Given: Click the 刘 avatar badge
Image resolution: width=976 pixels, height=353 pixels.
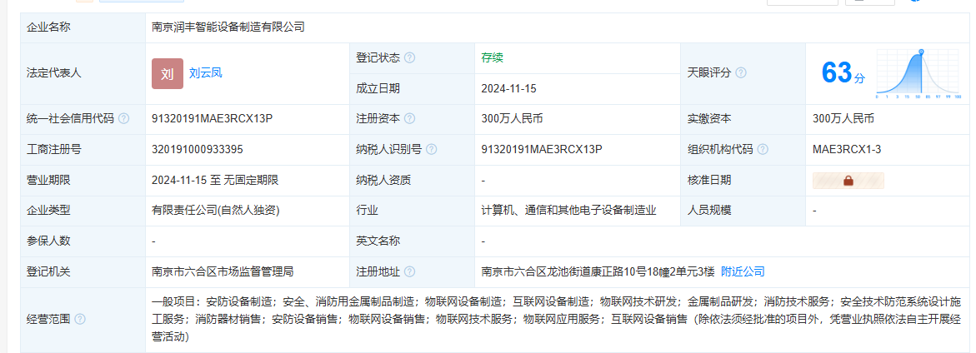Looking at the screenshot, I should click(x=168, y=73).
